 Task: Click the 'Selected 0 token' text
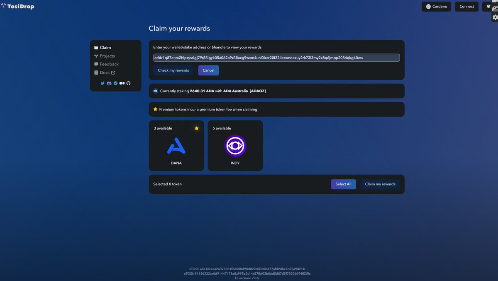[x=167, y=184]
